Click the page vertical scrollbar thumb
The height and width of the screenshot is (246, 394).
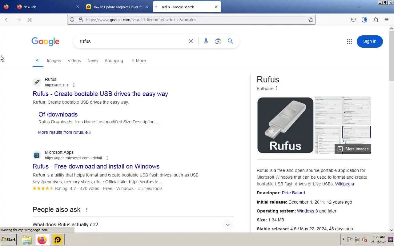point(391,55)
